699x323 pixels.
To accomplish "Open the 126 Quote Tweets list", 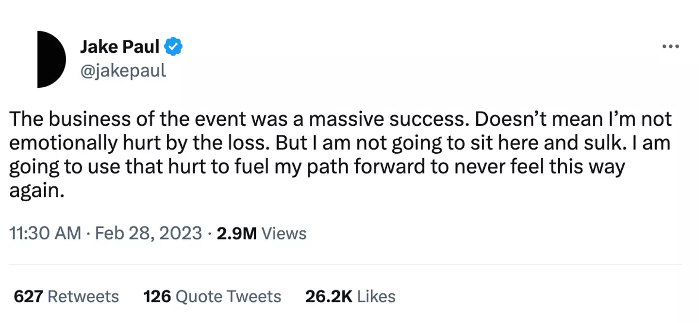I will [212, 296].
